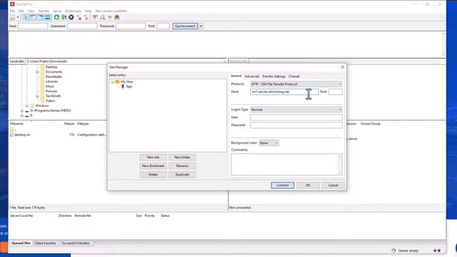Click the quickconnect Host field
Image resolution: width=457 pixels, height=257 pixels.
[33, 26]
